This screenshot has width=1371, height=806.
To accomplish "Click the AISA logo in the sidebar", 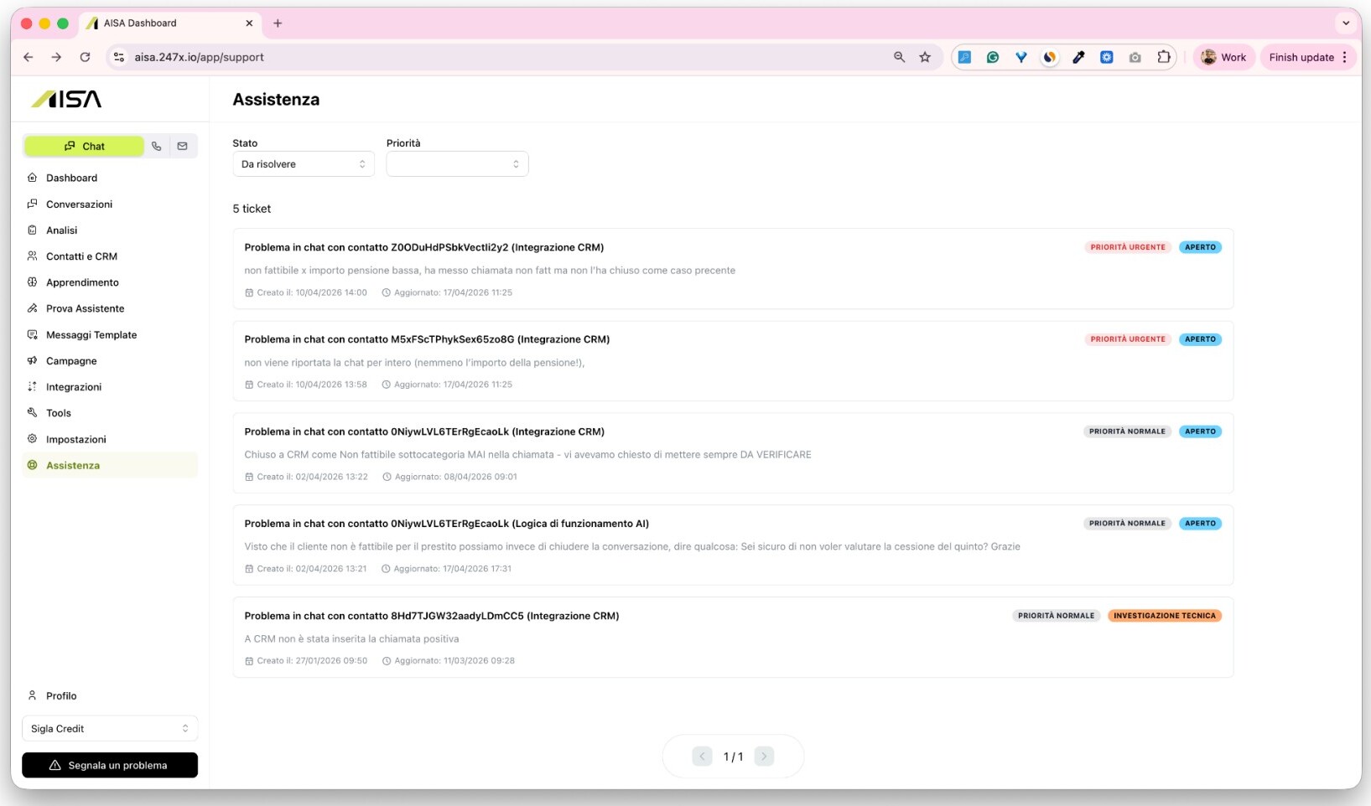I will pos(67,99).
